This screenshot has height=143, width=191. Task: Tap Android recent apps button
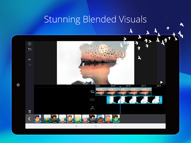coord(76,126)
